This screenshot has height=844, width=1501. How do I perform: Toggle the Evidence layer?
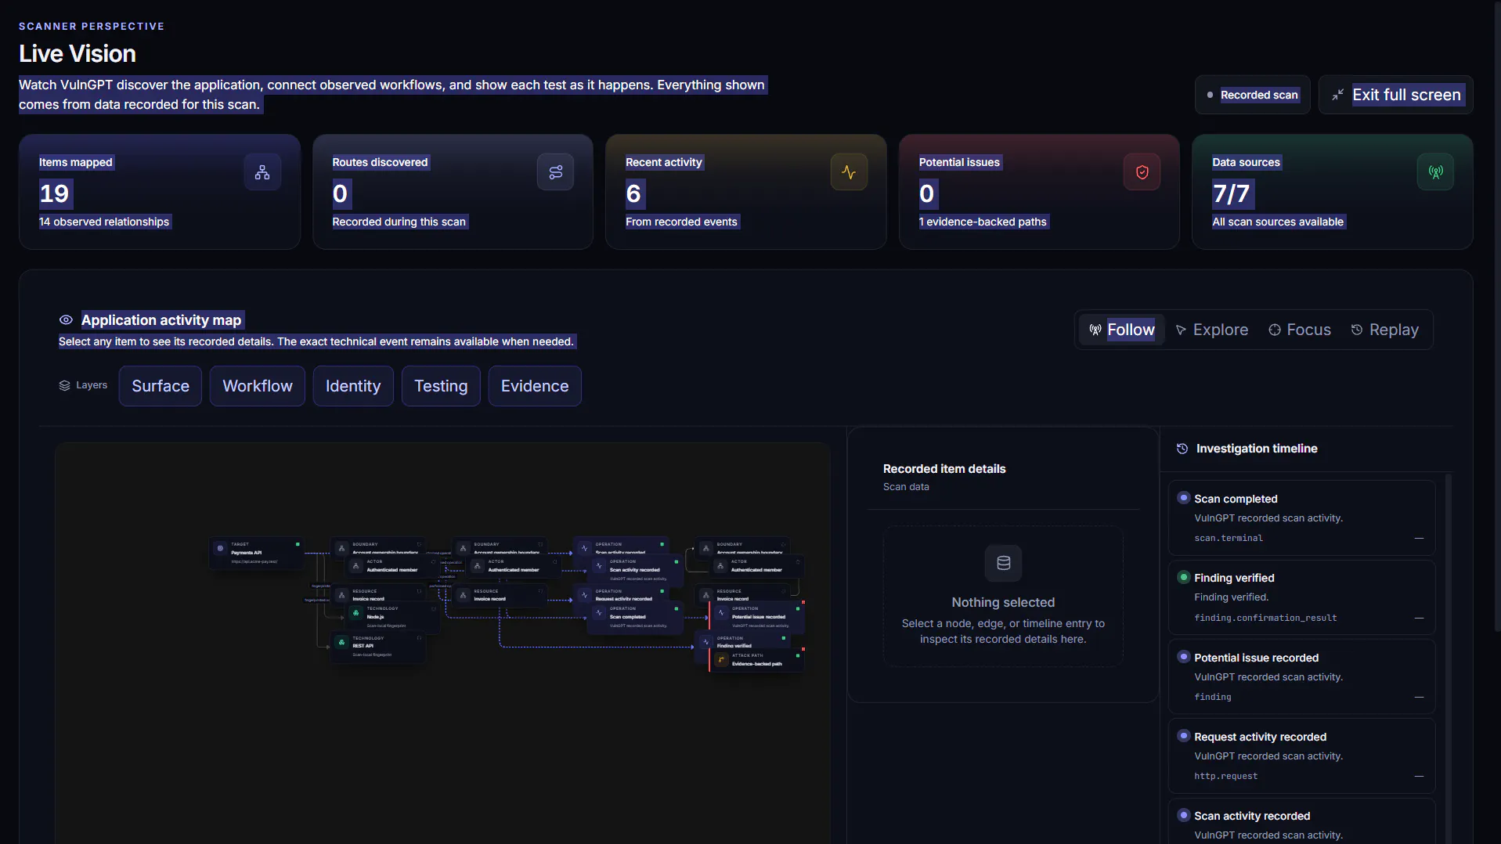[x=535, y=386]
